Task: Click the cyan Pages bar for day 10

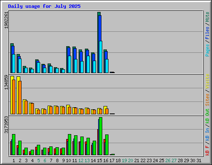Action: coord(70,64)
